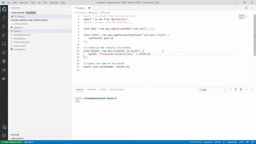Open the GitHub view in activity bar
256x144 pixels.
(x=4, y=61)
